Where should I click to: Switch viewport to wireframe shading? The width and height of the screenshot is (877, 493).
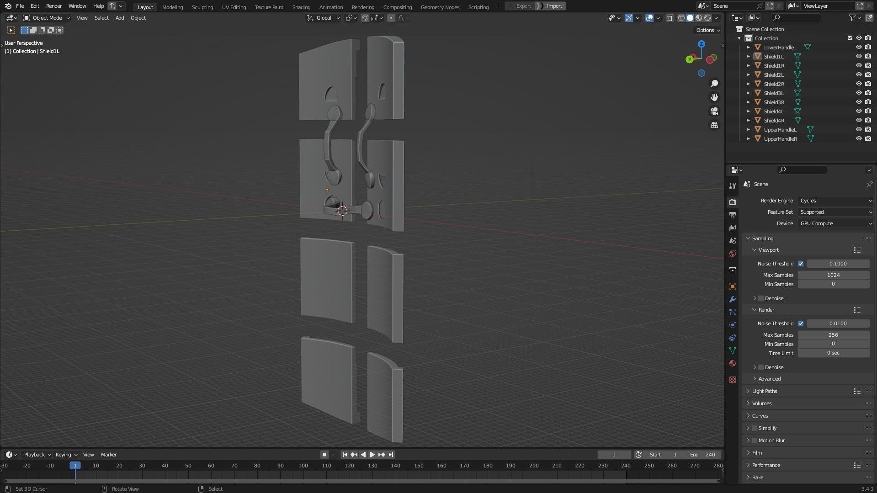tap(681, 18)
